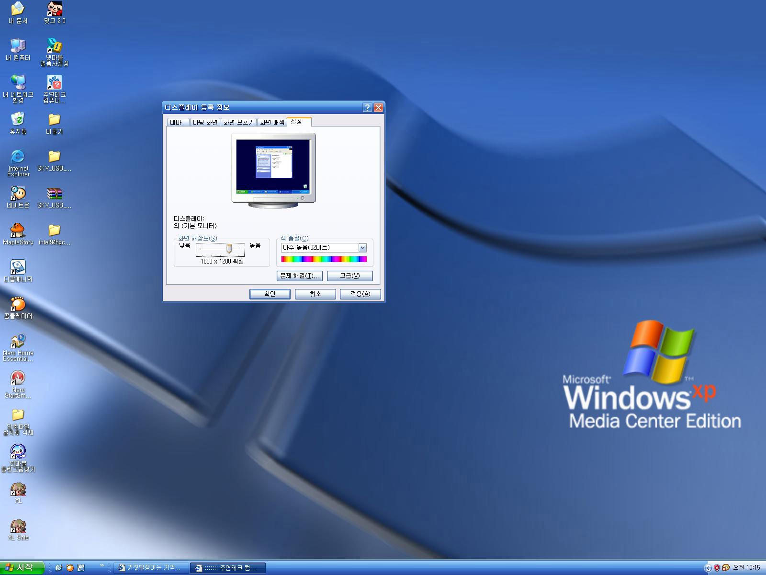The width and height of the screenshot is (766, 575).
Task: Confirm with the 확인 button
Action: click(x=270, y=294)
